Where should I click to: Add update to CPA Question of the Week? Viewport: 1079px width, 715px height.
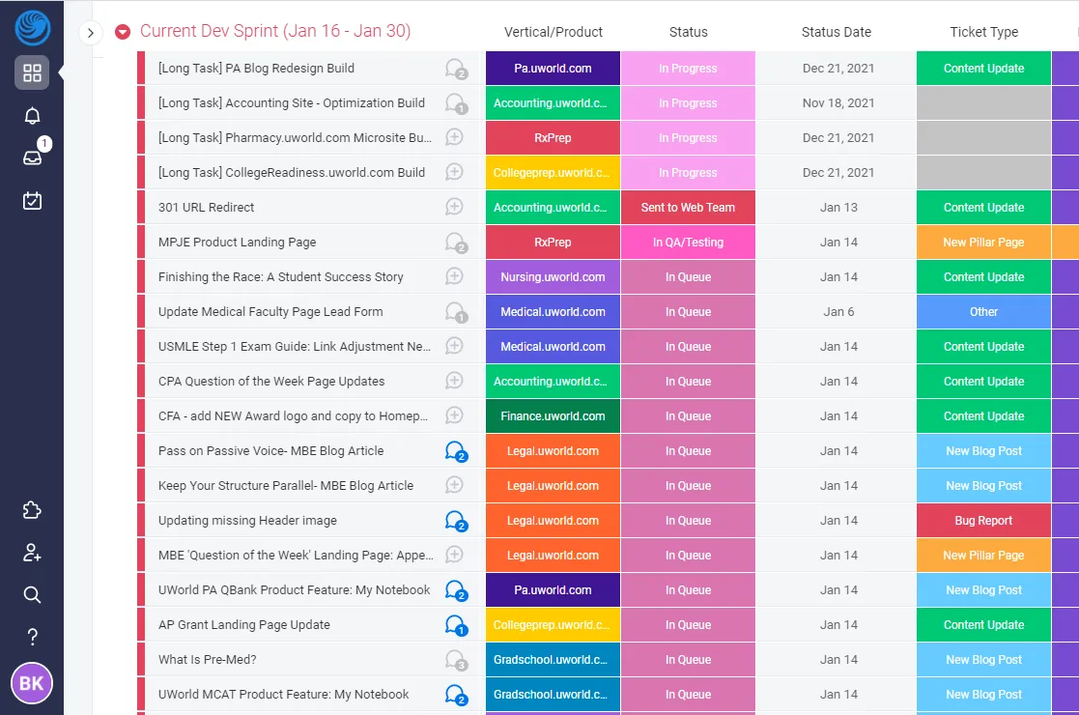454,381
